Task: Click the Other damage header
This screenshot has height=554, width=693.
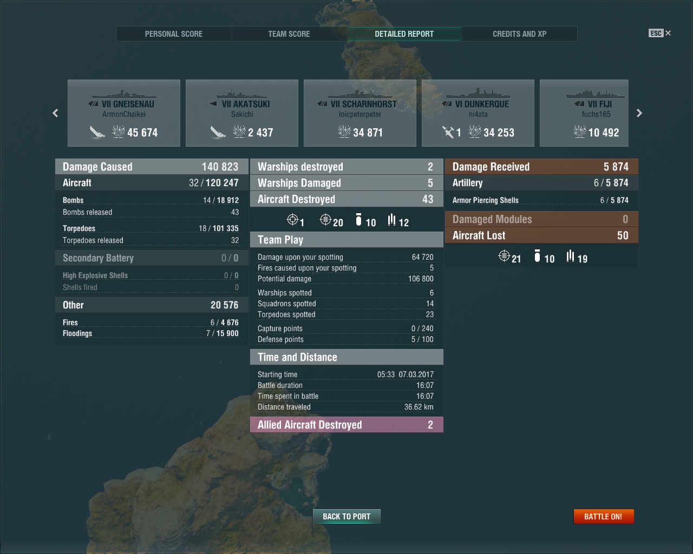Action: tap(152, 305)
